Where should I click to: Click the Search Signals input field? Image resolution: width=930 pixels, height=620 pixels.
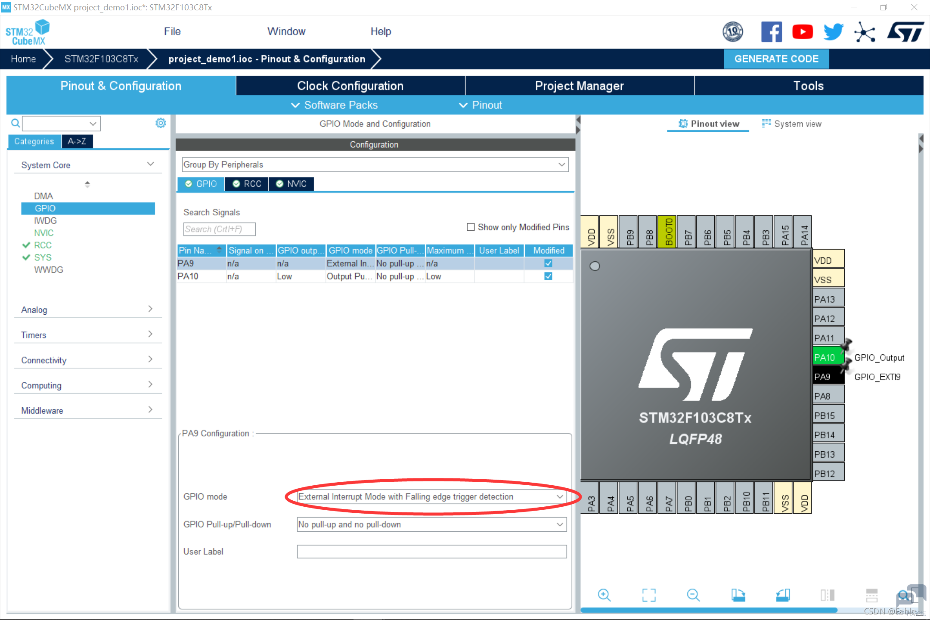[220, 229]
